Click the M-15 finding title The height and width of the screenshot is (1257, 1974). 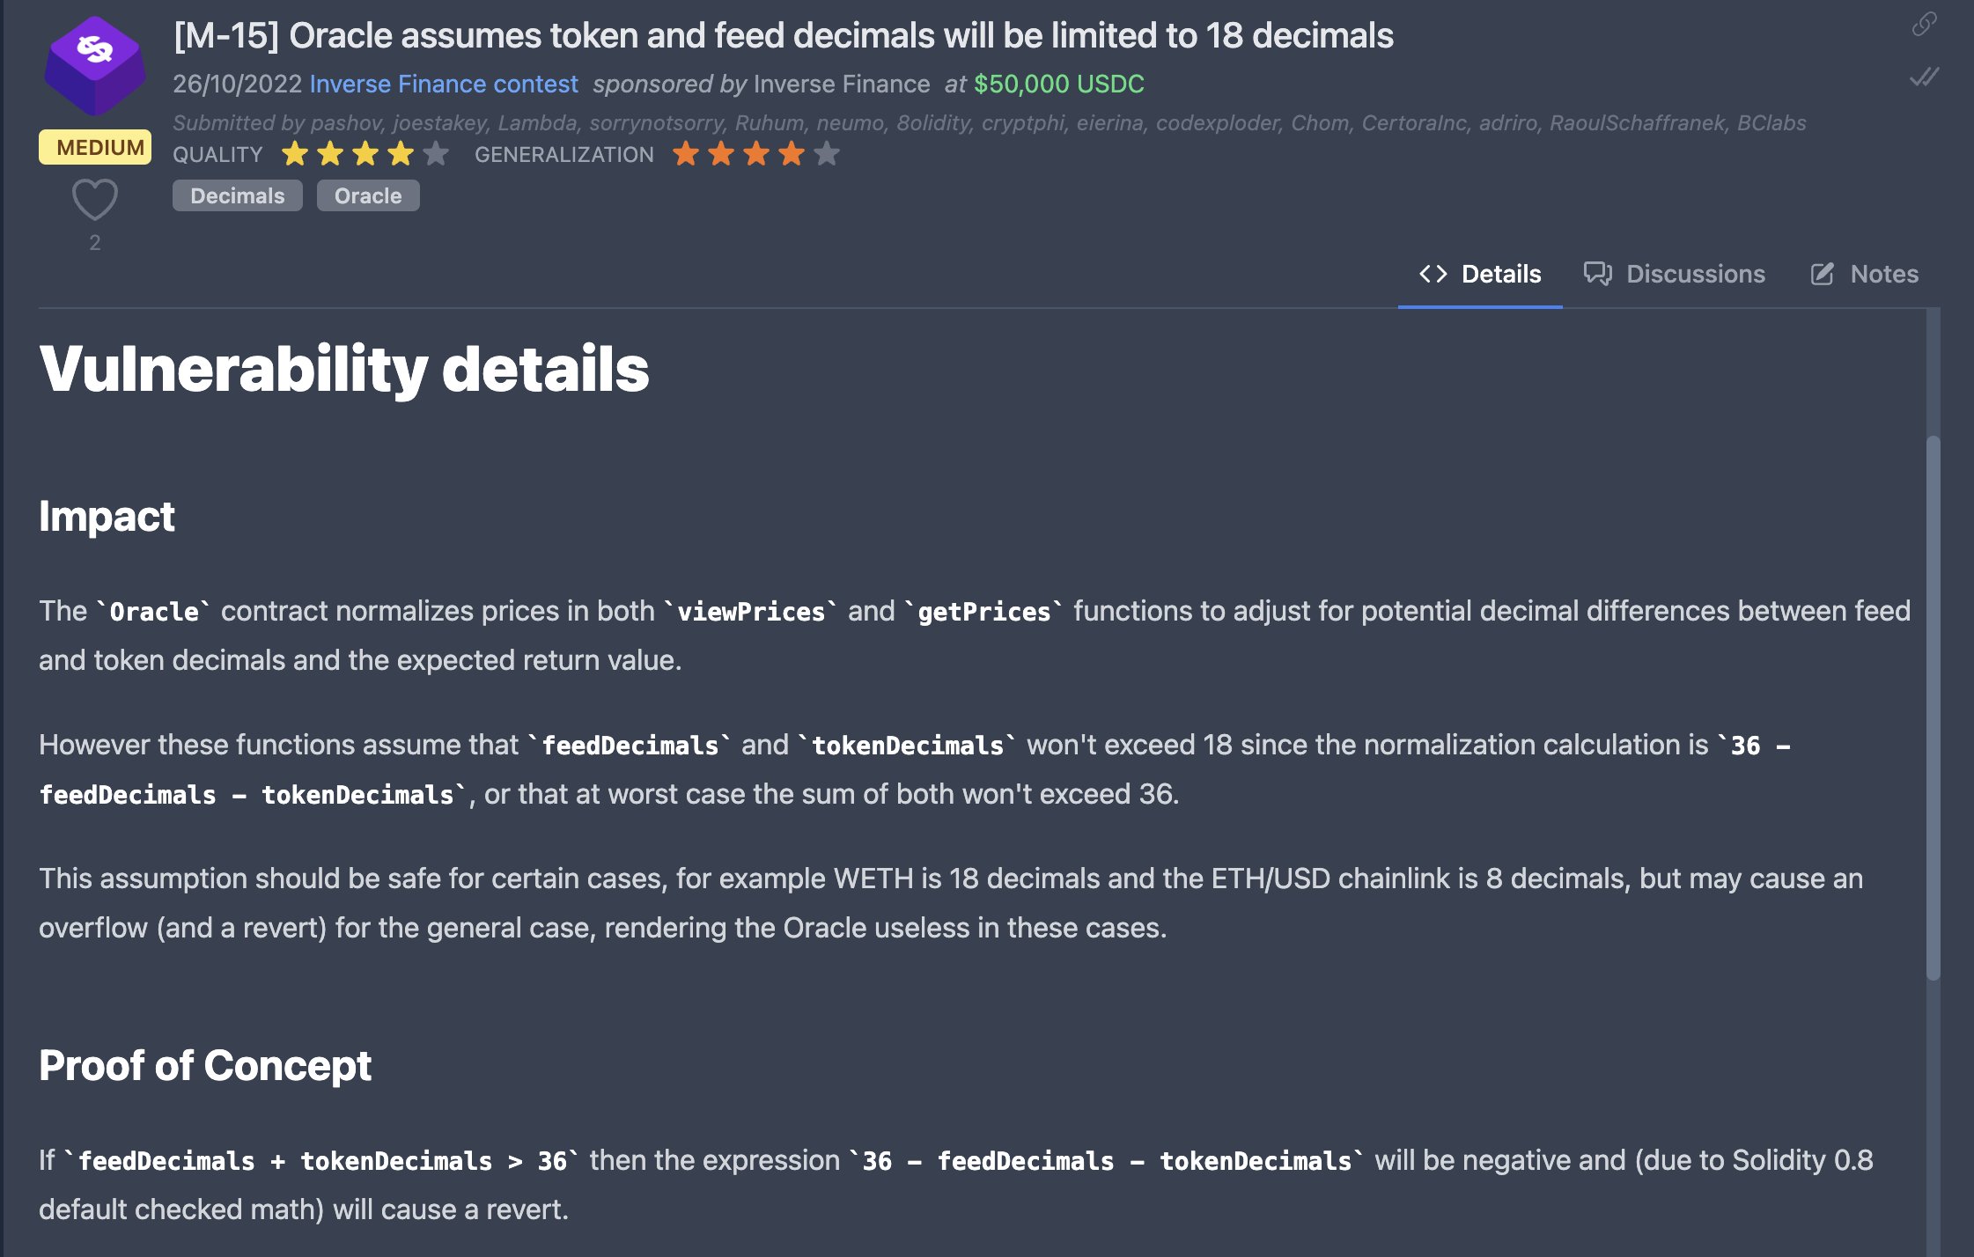coord(784,36)
